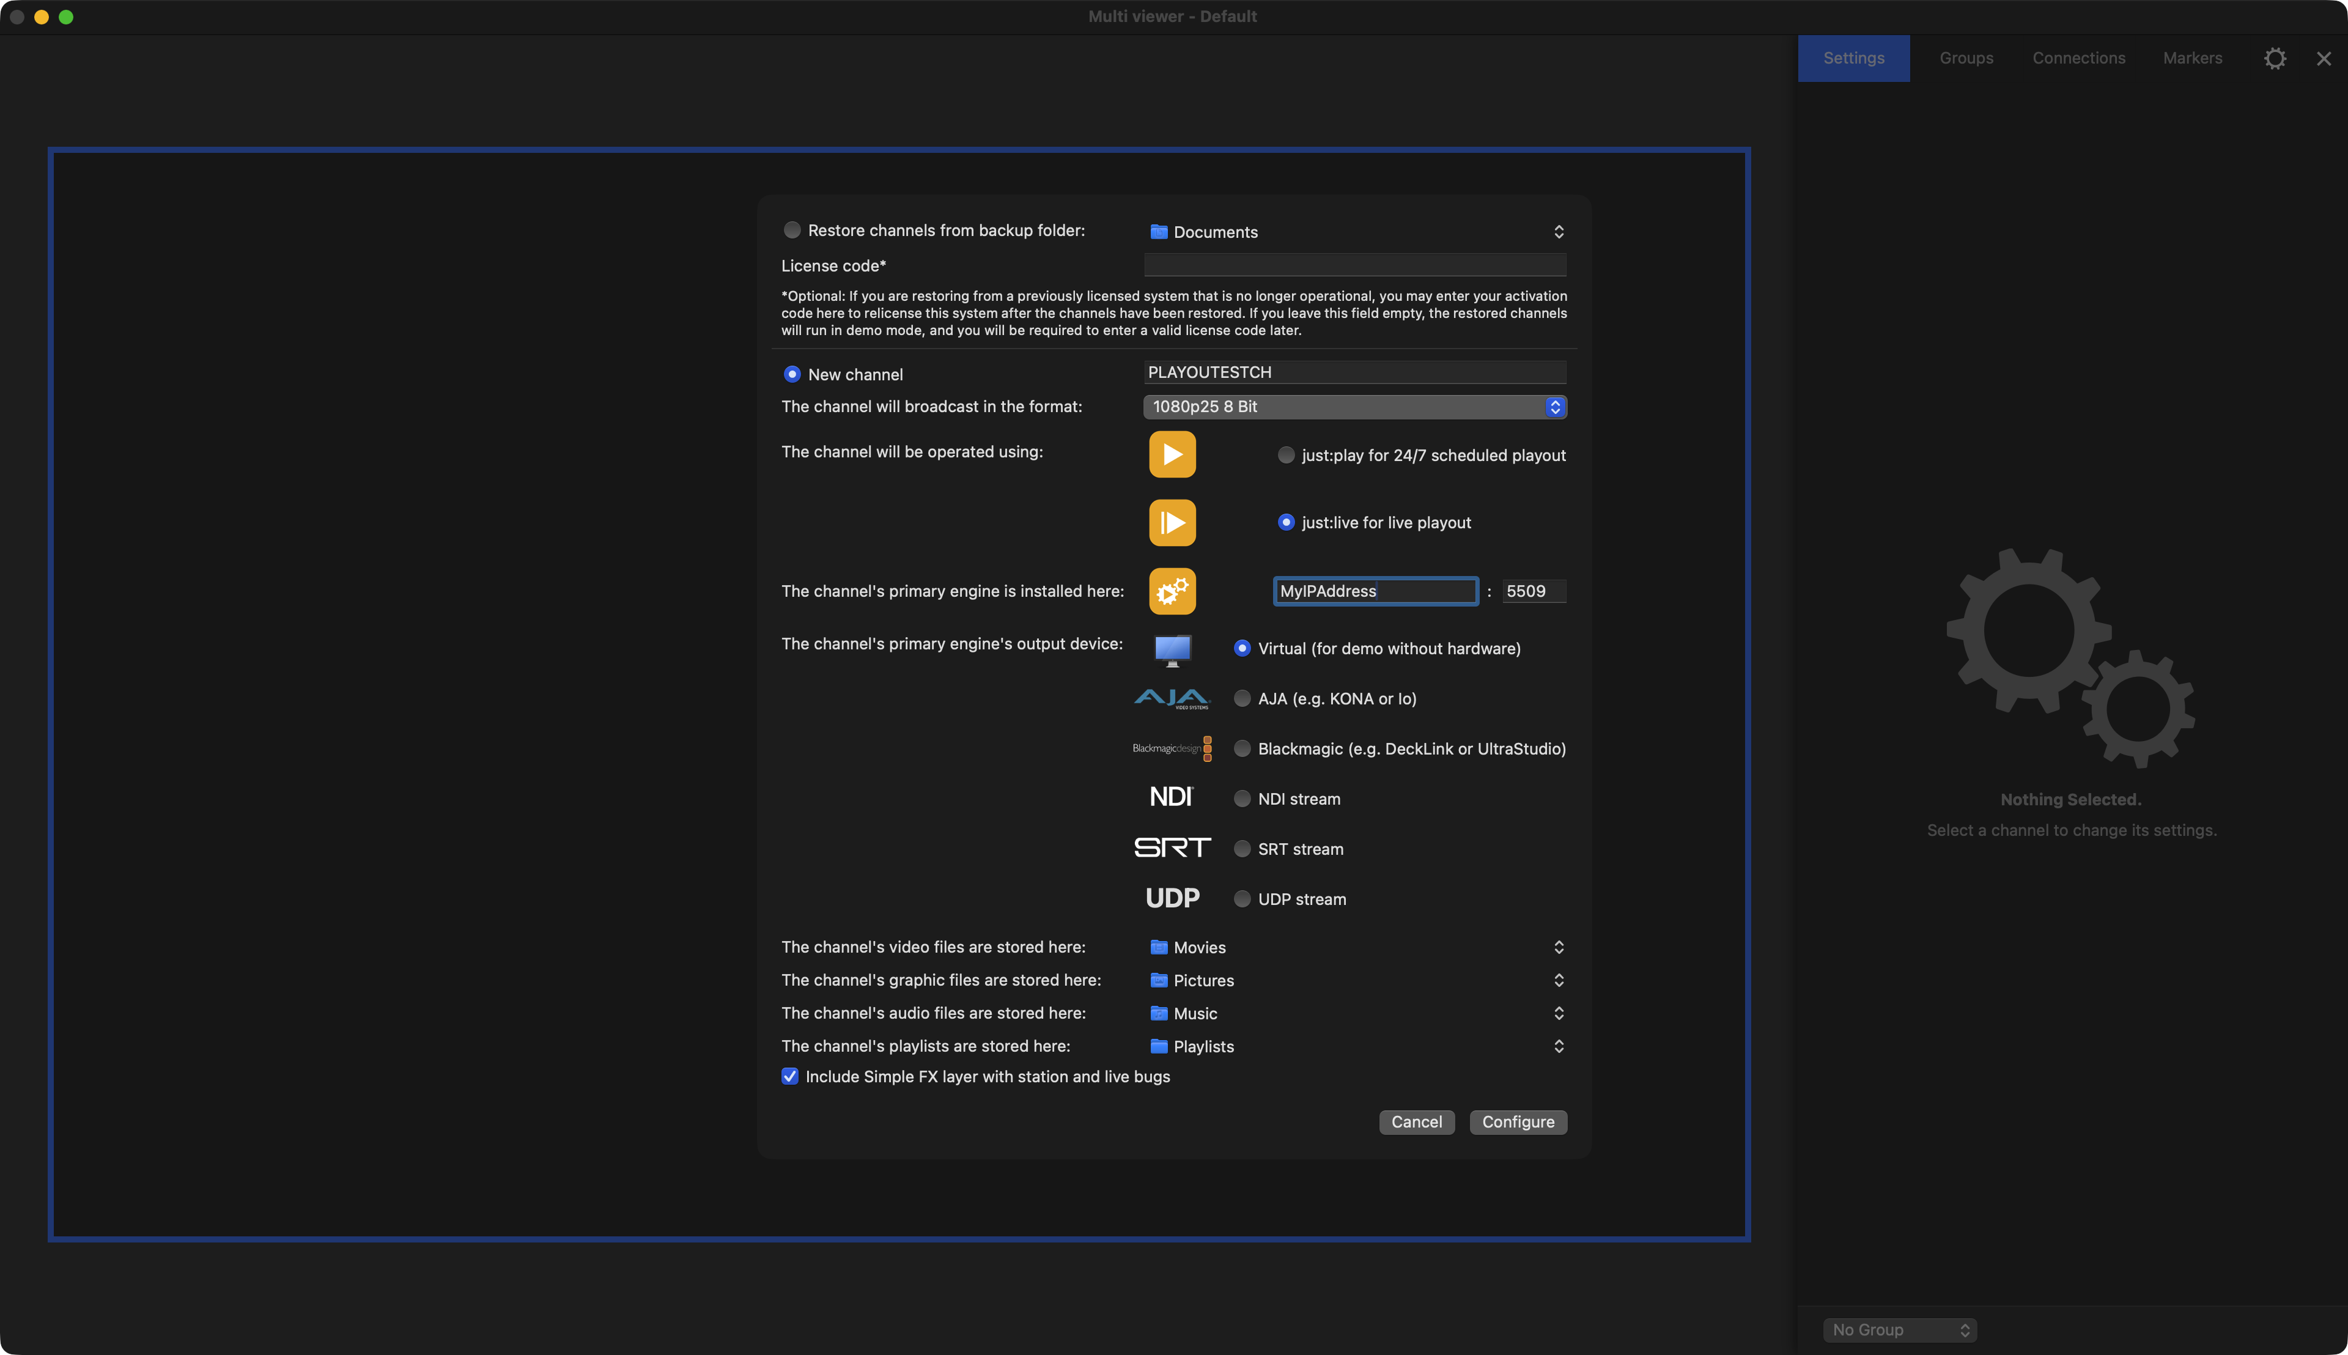Click the orange engine gears icon
This screenshot has height=1355, width=2348.
[1172, 591]
